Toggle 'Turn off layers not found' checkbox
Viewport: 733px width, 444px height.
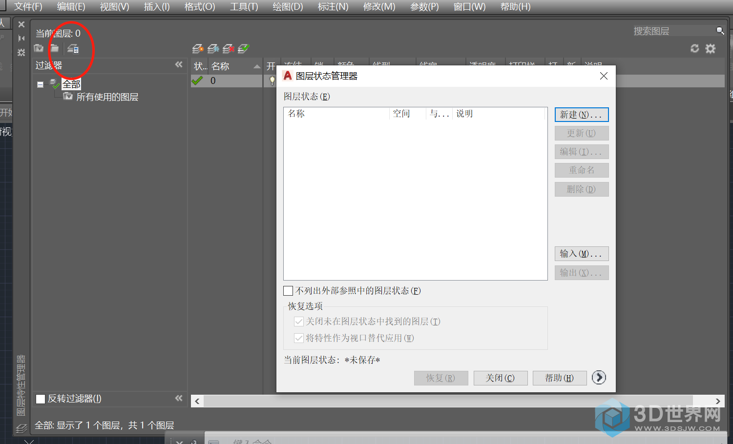coord(299,322)
